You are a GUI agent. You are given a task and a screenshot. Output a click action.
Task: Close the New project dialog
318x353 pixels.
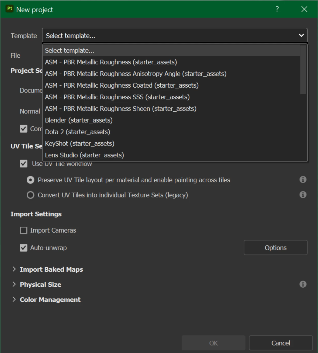(x=304, y=9)
